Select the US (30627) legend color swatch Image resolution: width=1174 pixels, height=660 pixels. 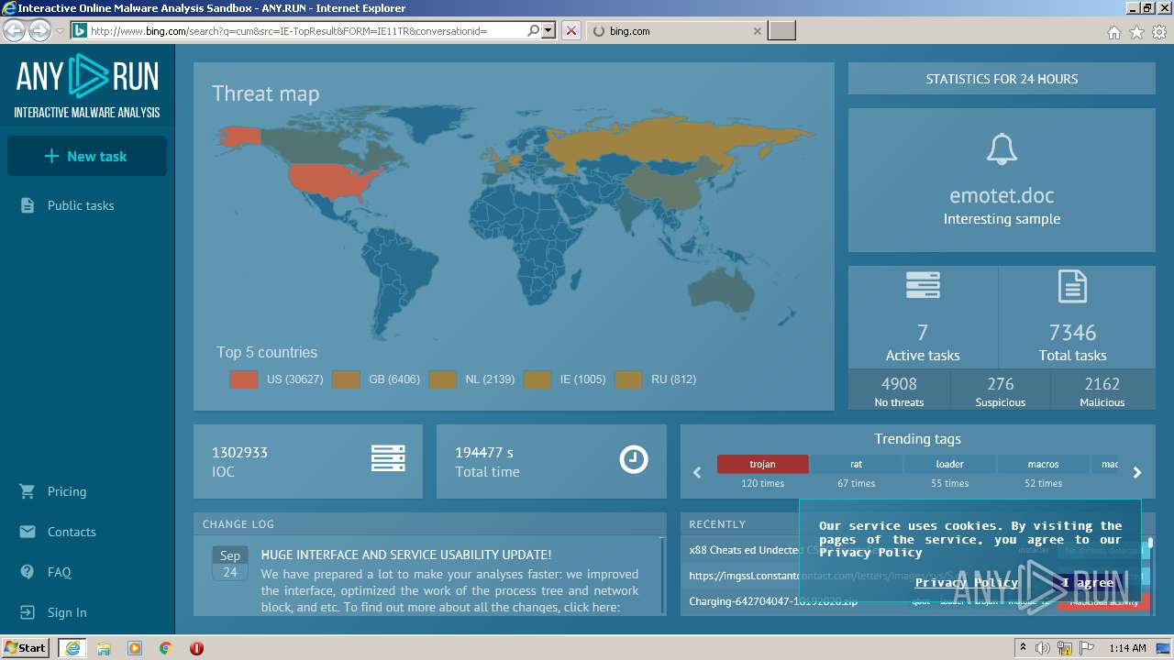tap(244, 379)
